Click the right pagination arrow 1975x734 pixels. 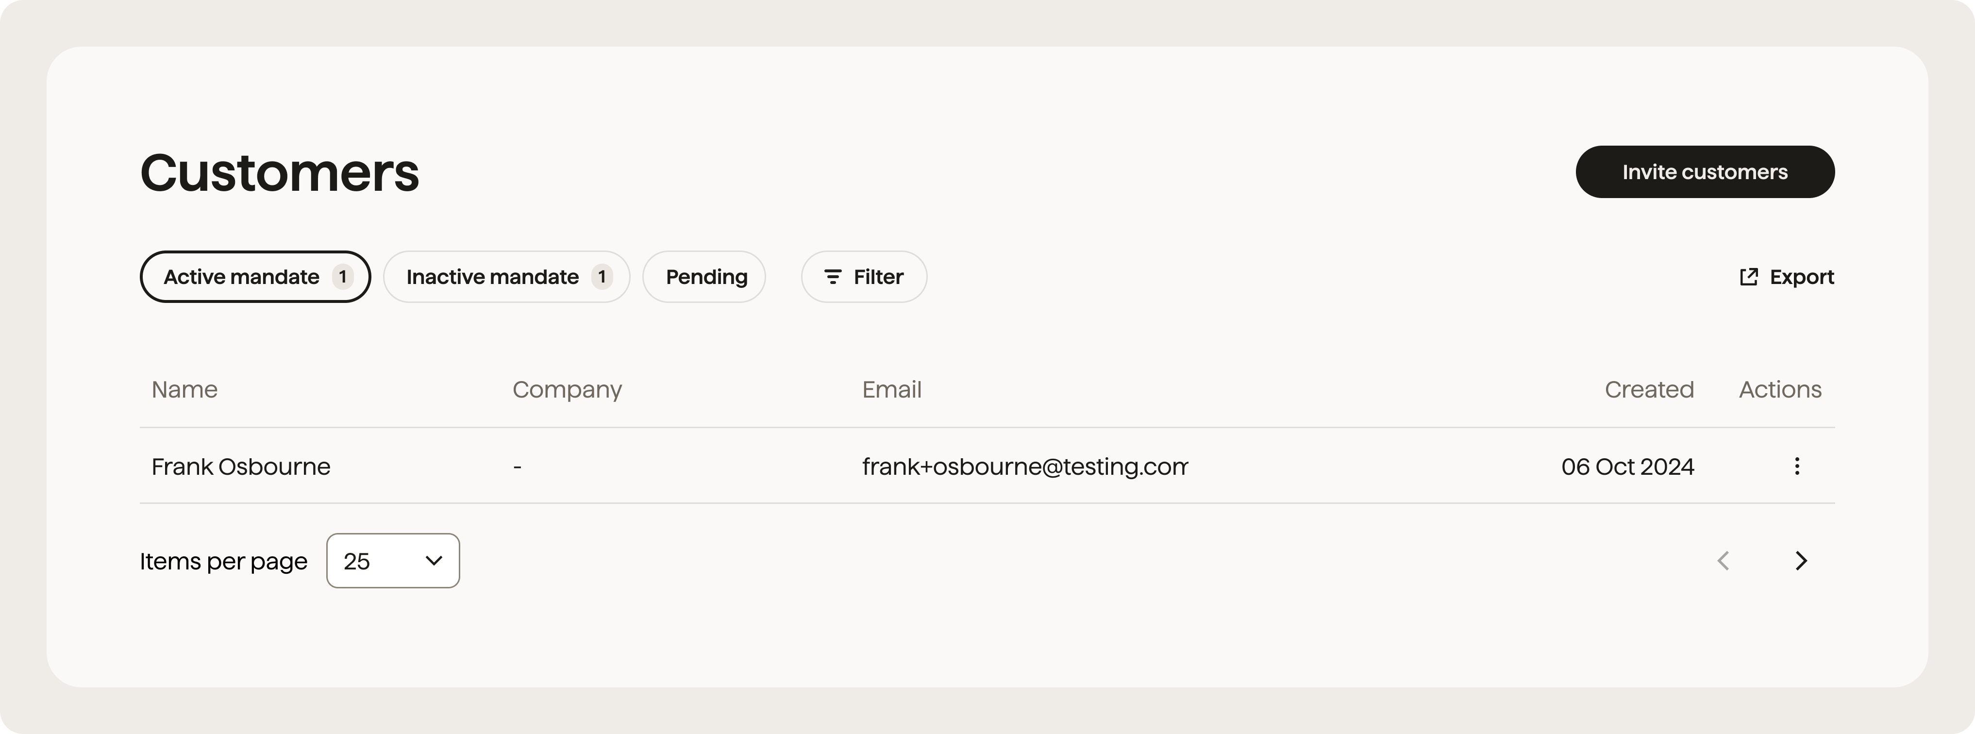pos(1802,561)
